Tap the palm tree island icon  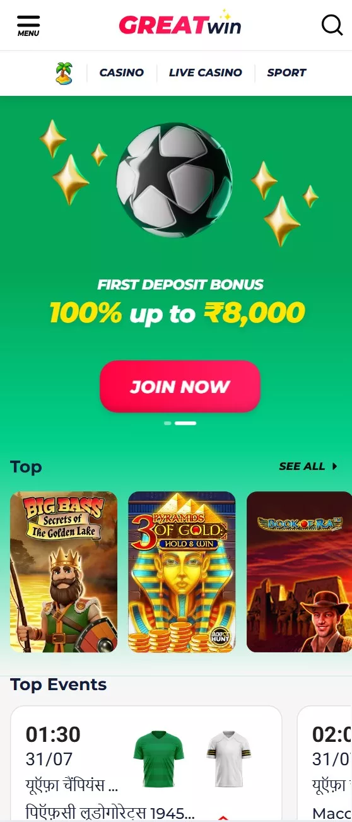tap(64, 73)
